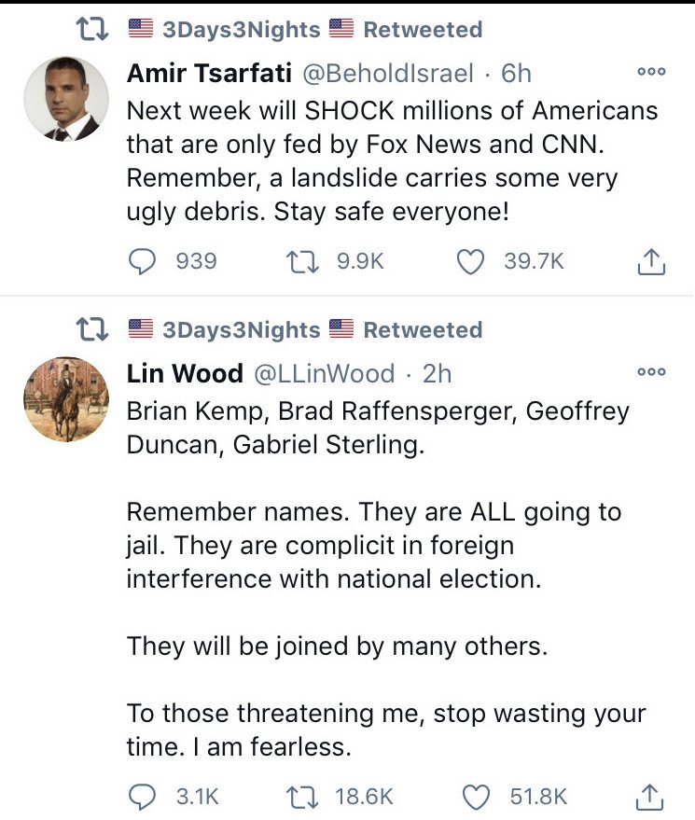This screenshot has width=695, height=820.
Task: Share Amir Tsarfati's tweet
Action: (x=651, y=262)
